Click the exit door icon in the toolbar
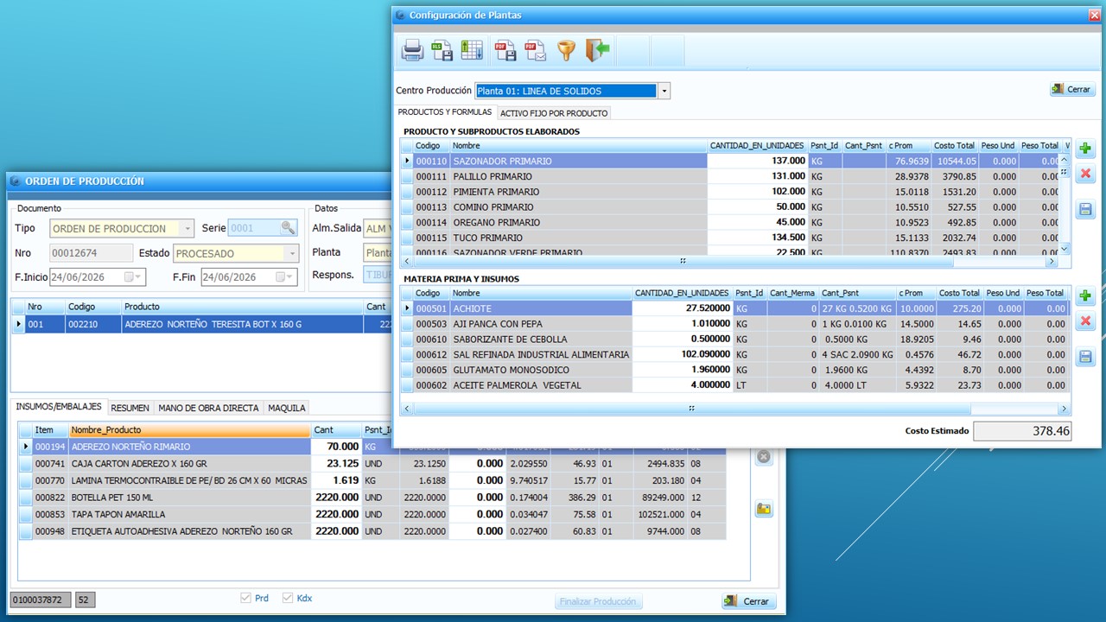 [597, 51]
